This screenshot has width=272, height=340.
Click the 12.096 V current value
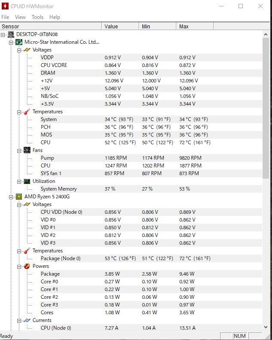pyautogui.click(x=114, y=81)
